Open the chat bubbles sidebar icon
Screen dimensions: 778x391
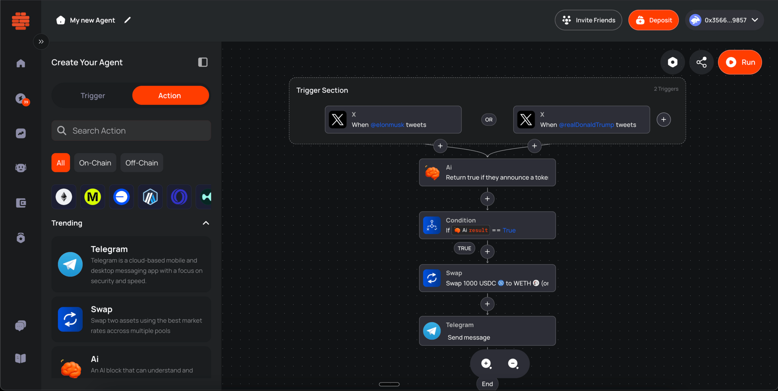[21, 325]
